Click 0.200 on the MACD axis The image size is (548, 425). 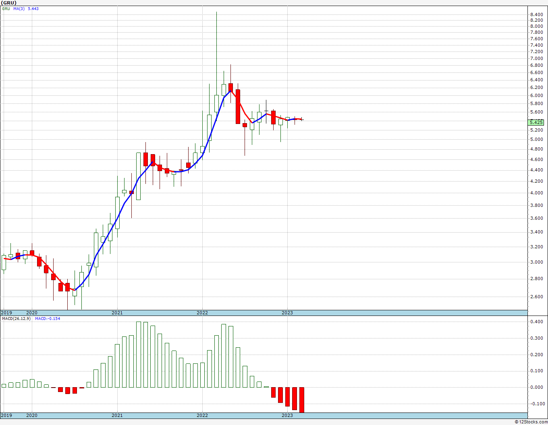pyautogui.click(x=536, y=355)
